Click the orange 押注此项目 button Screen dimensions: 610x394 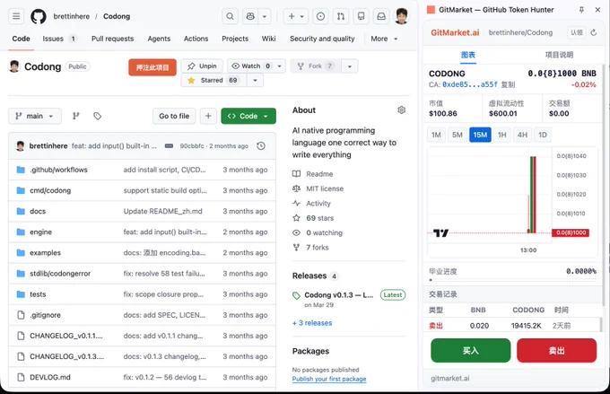[152, 67]
